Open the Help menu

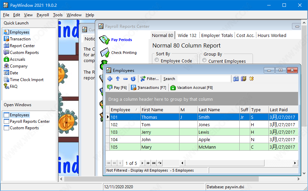(x=90, y=15)
